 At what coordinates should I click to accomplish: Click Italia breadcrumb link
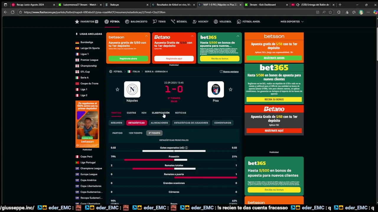coord(136,72)
